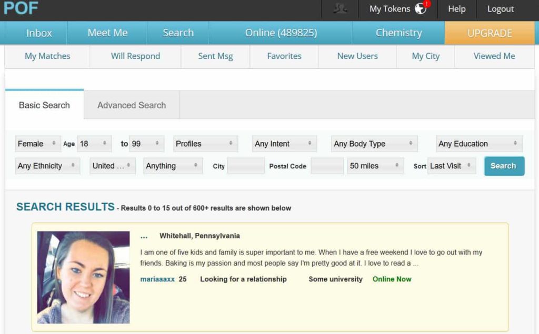
Task: Expand the Any Intent dropdown
Action: 285,144
